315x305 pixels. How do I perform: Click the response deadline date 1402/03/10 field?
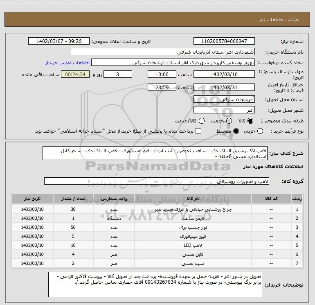[x=224, y=74]
